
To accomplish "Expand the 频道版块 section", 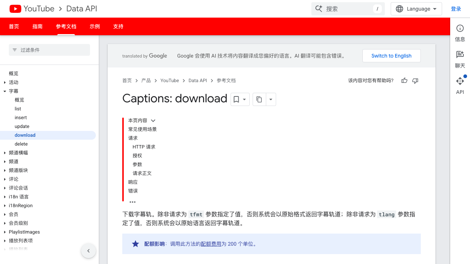I will pos(5,170).
